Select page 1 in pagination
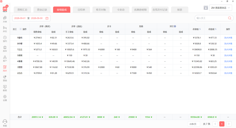236x128 pixels. pyautogui.click(x=222, y=124)
